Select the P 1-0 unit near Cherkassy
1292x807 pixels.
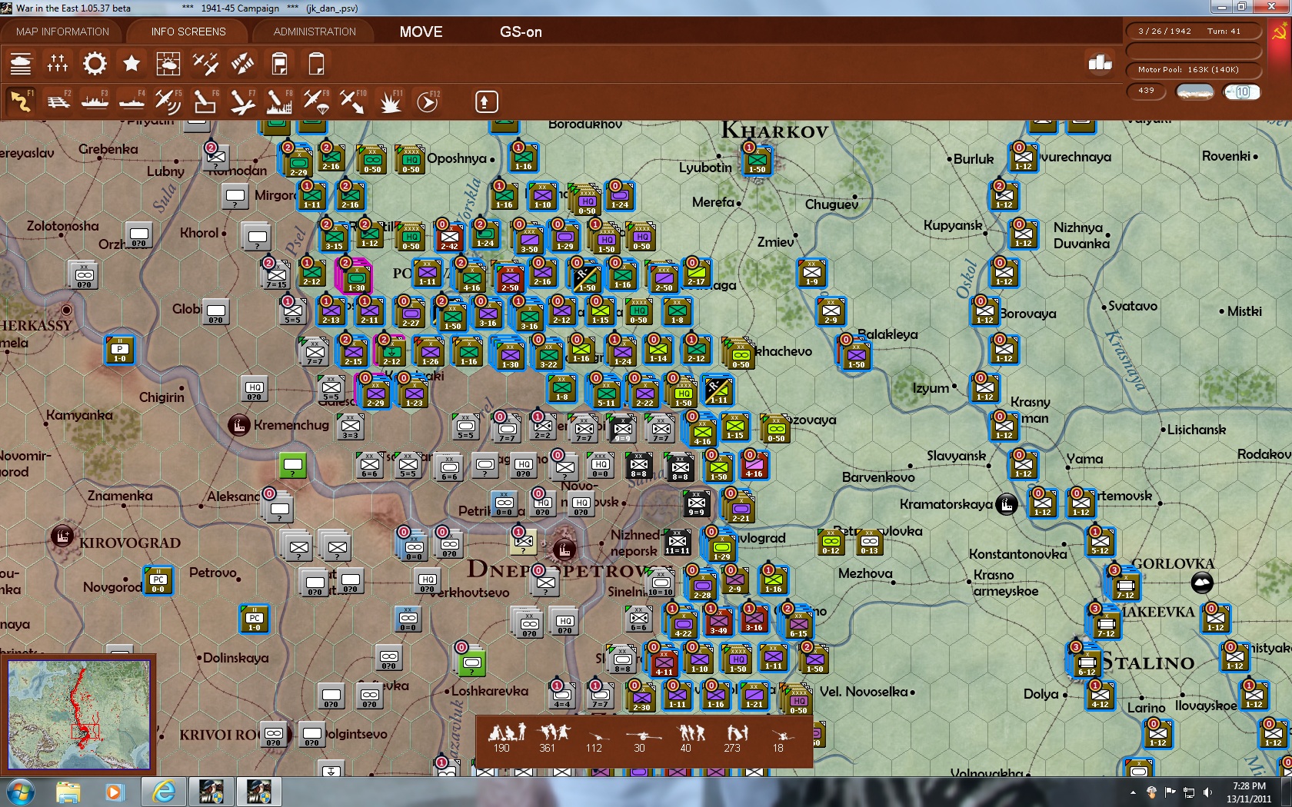click(120, 350)
